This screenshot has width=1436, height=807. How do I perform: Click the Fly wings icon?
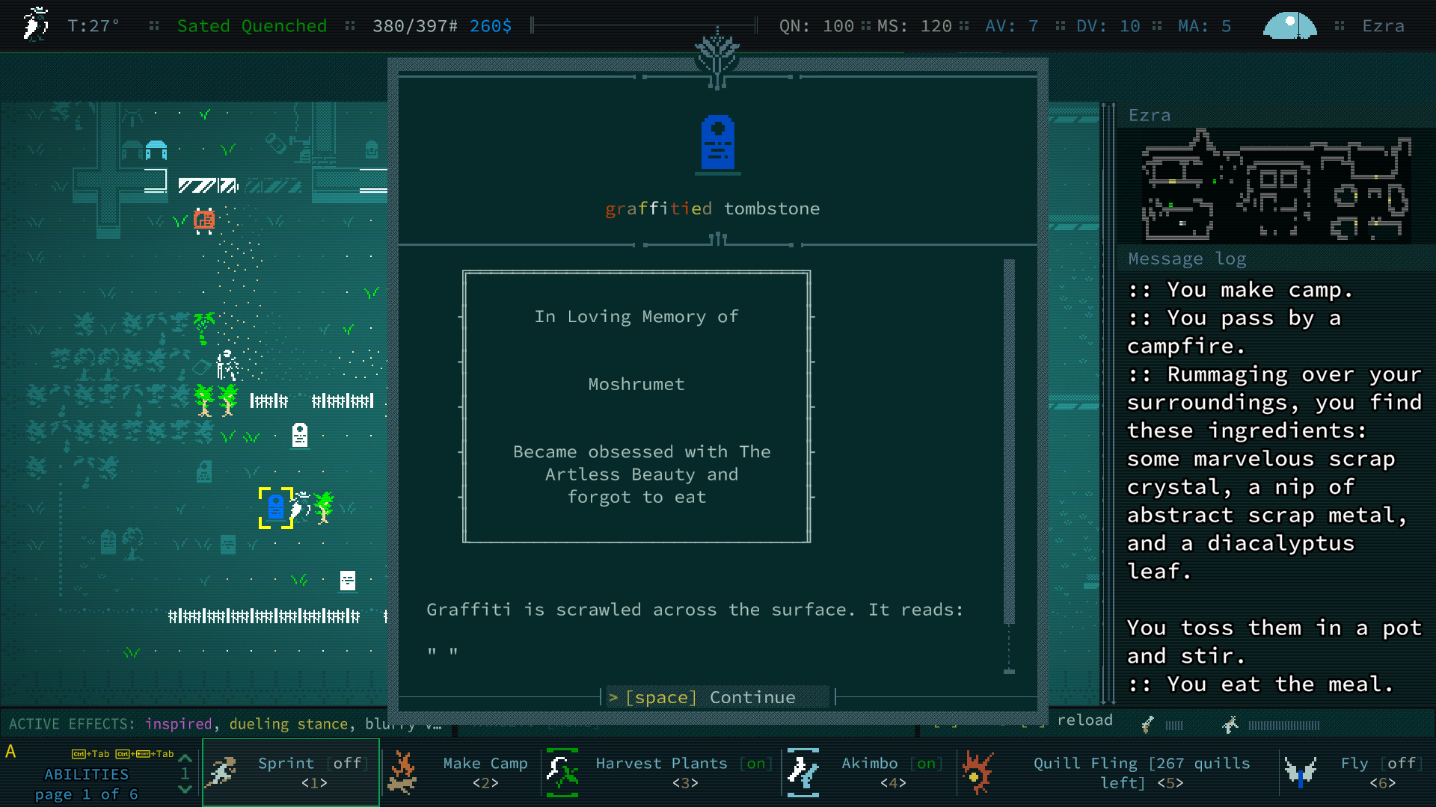coord(1301,771)
